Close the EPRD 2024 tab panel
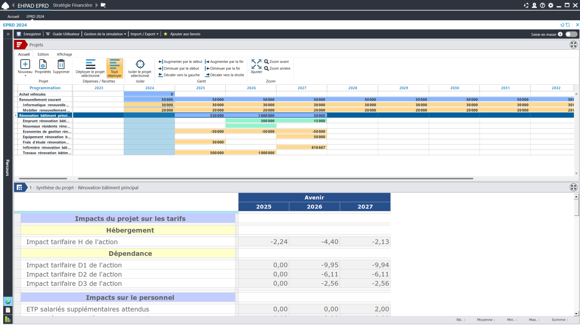 click(x=577, y=25)
